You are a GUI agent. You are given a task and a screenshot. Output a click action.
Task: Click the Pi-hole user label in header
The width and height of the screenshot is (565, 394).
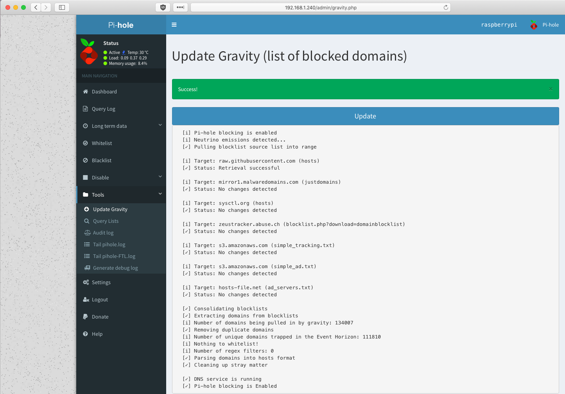551,25
